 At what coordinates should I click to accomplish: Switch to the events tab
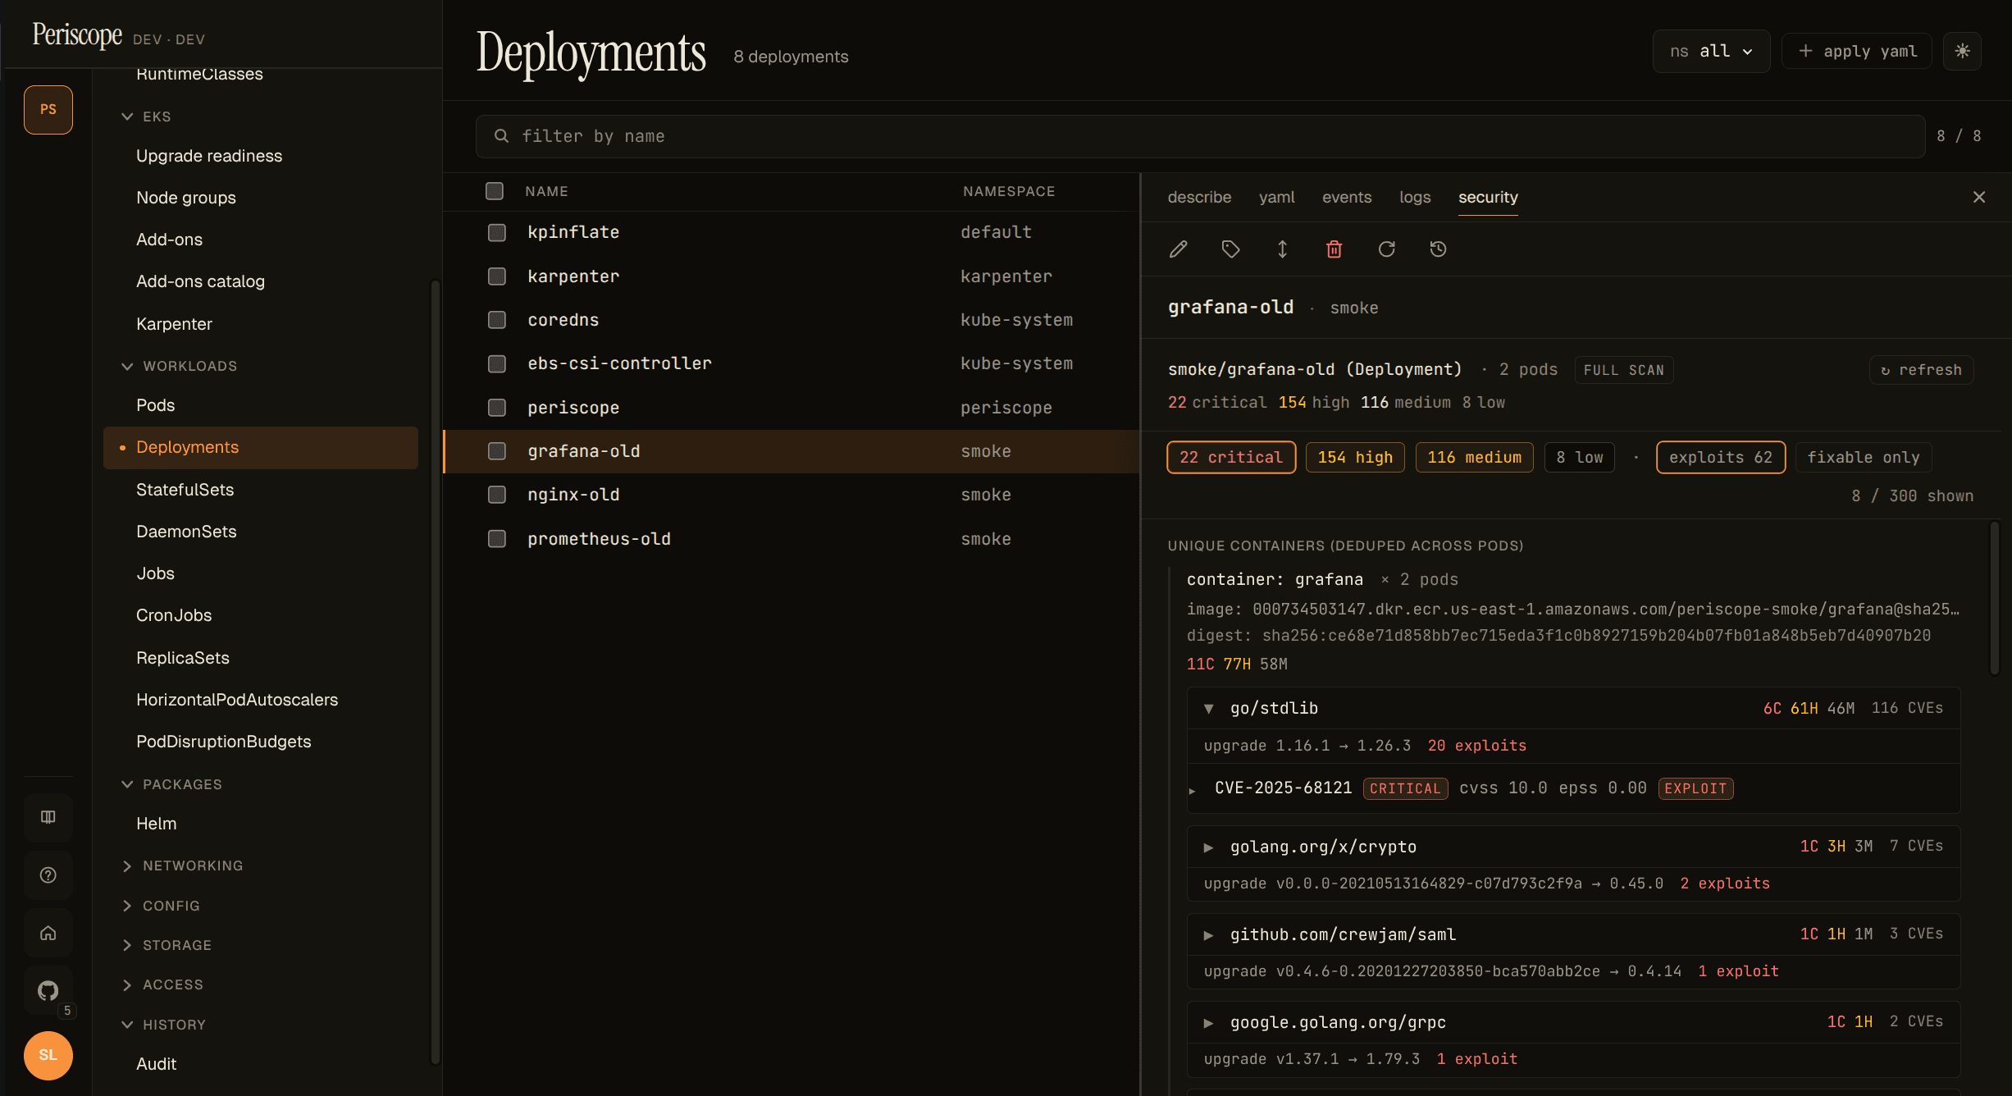coord(1347,197)
